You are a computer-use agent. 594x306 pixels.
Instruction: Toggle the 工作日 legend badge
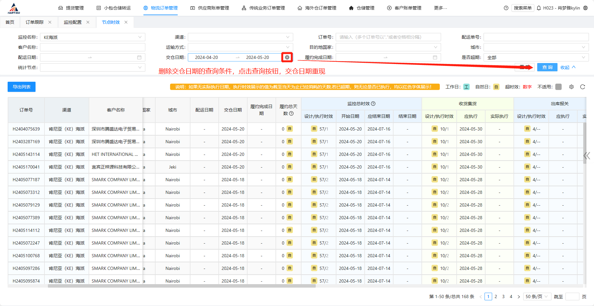click(x=466, y=87)
